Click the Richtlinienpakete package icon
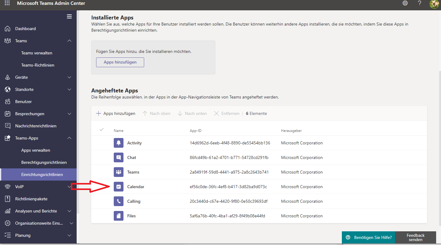441x245 pixels. pyautogui.click(x=8, y=199)
